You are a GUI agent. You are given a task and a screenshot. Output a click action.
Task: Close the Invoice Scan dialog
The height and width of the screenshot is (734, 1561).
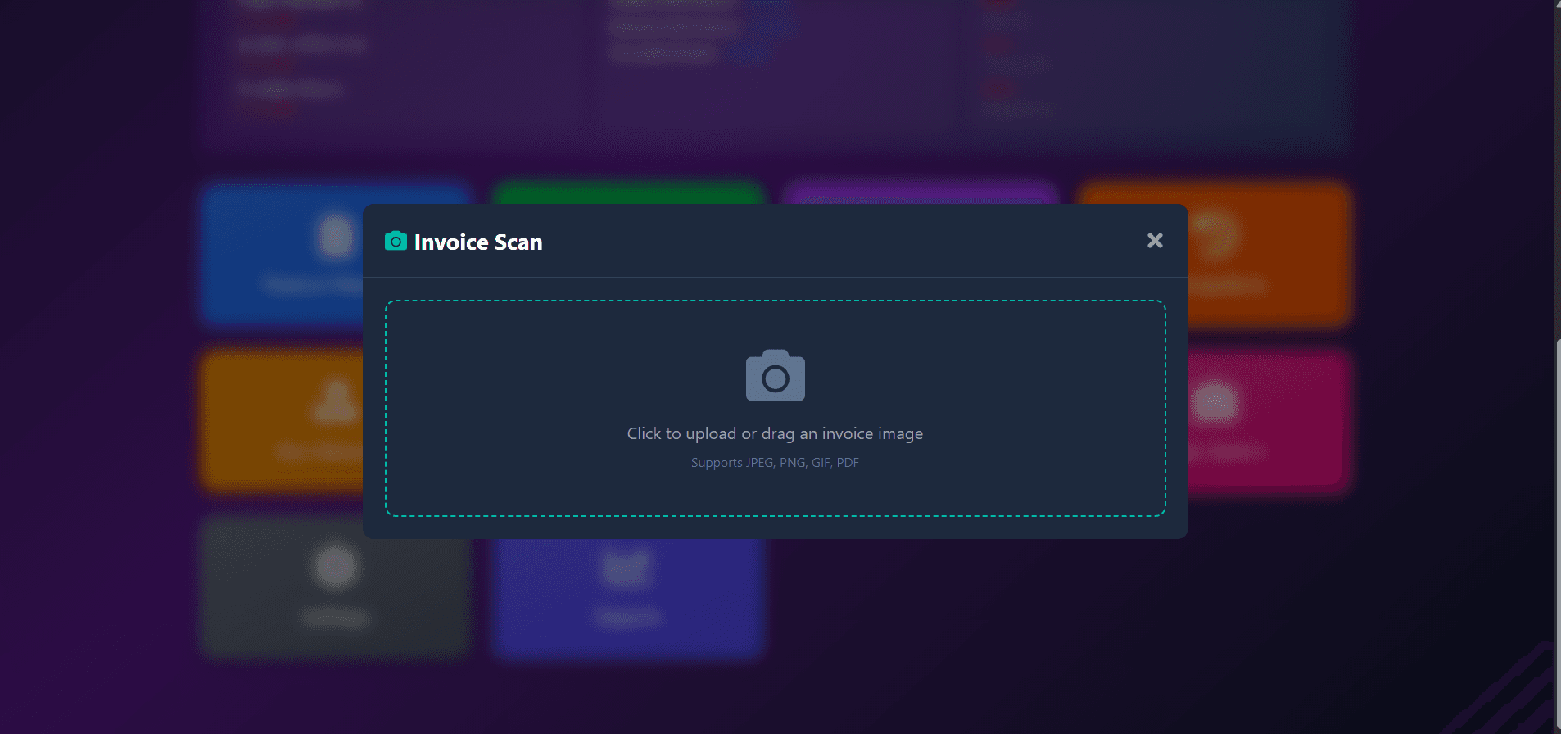[x=1155, y=241]
